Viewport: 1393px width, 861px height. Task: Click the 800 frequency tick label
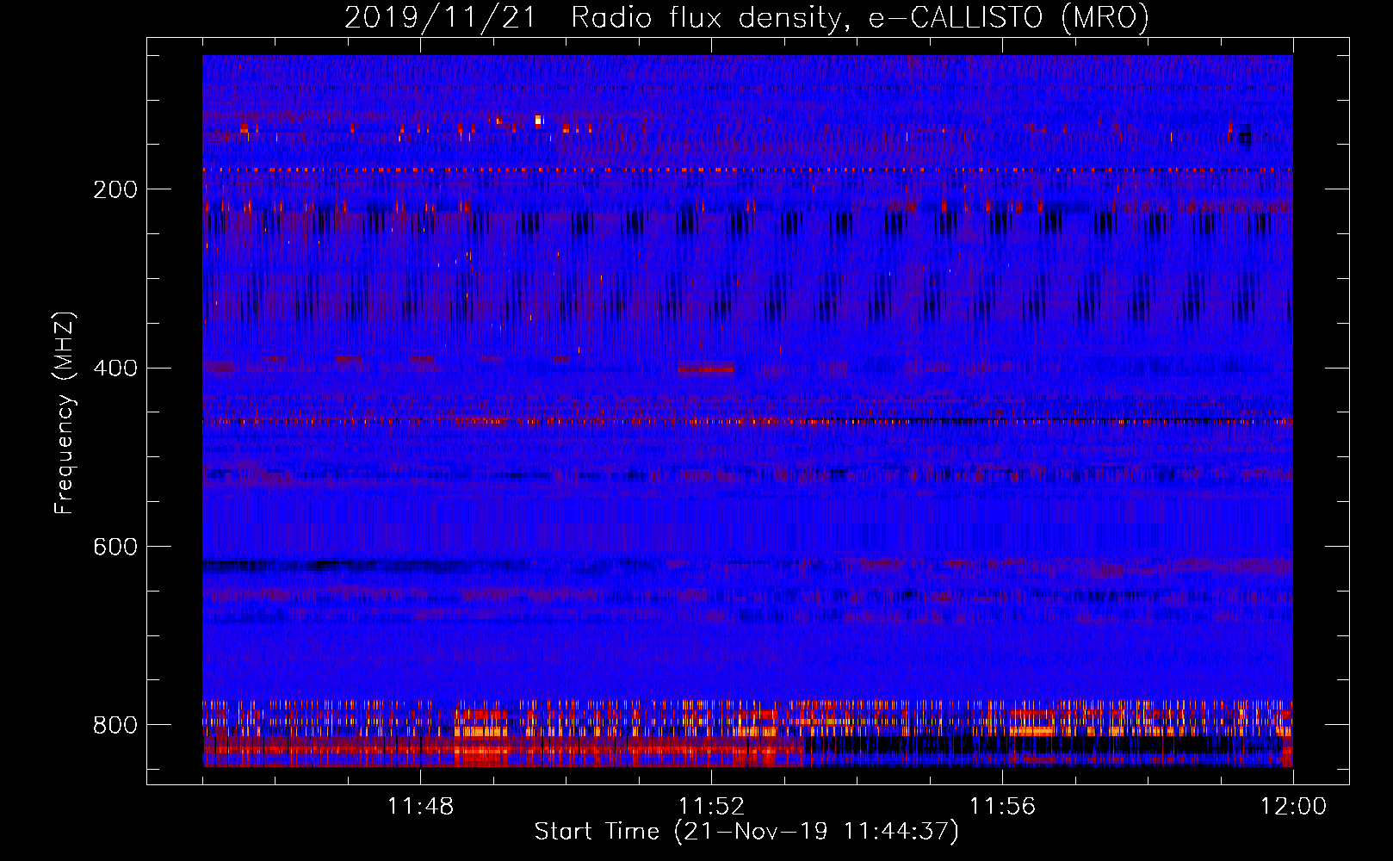coord(115,726)
